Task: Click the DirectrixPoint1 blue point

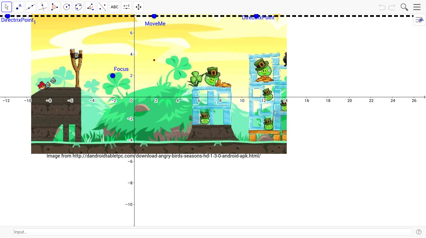Action: pos(8,16)
